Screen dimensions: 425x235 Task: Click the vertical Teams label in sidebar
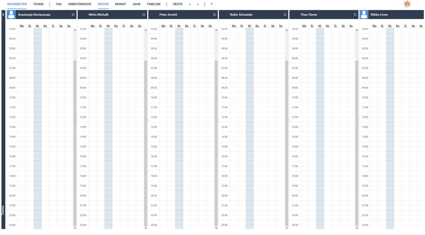(3, 210)
